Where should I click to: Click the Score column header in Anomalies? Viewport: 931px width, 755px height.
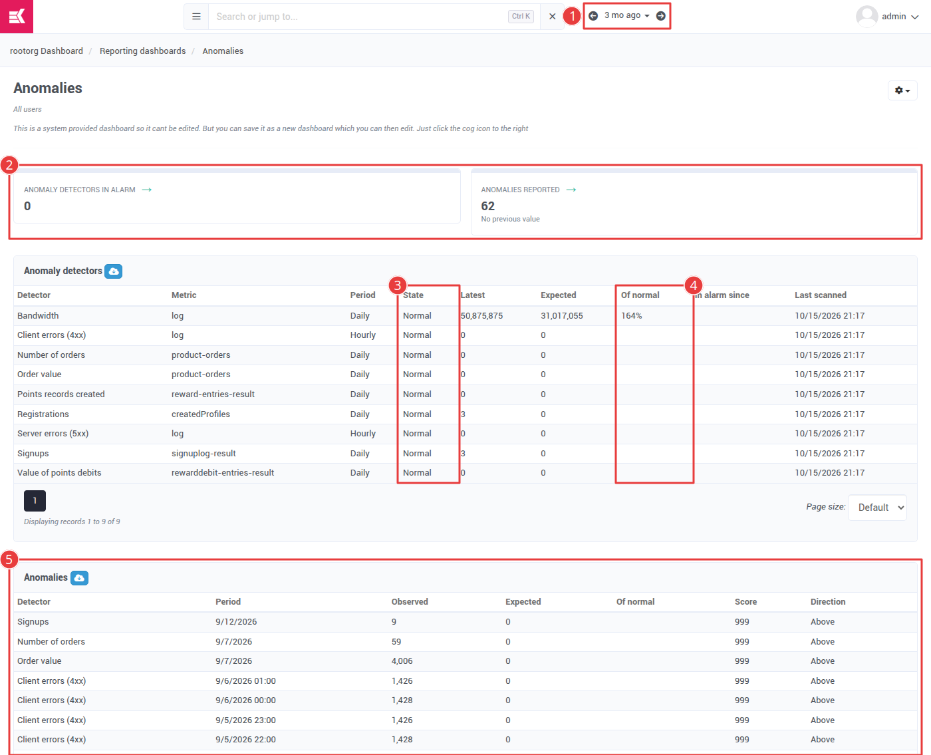pos(745,602)
